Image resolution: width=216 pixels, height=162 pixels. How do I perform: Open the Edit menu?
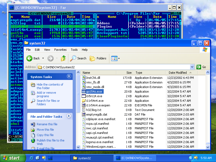click(37, 50)
